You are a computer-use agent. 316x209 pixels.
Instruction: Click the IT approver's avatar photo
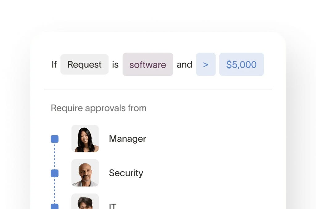(85, 202)
